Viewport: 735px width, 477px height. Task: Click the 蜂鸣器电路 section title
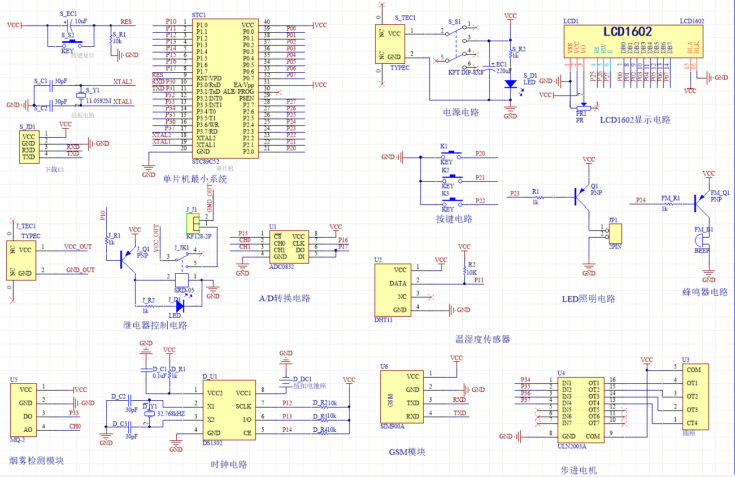pos(704,292)
